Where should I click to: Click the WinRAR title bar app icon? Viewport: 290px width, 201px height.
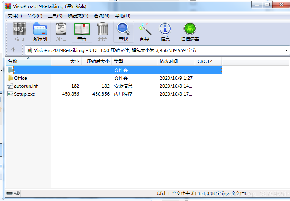click(x=8, y=6)
